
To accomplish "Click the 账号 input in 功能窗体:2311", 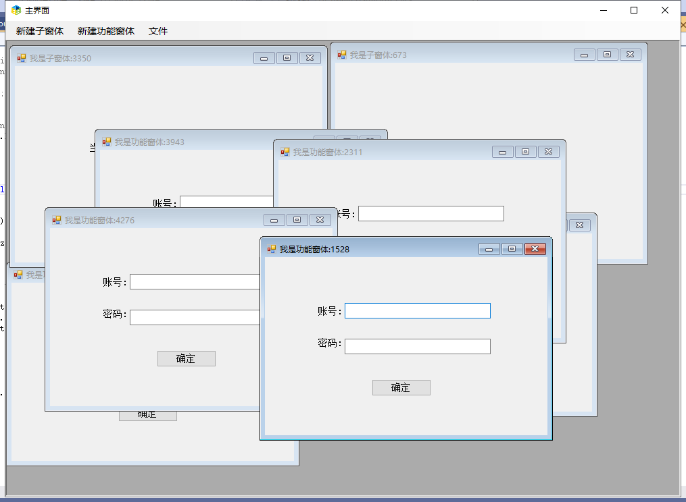I will [431, 214].
